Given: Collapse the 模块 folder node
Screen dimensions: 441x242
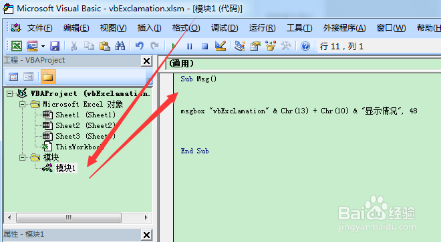Looking at the screenshot, I should tap(22, 157).
